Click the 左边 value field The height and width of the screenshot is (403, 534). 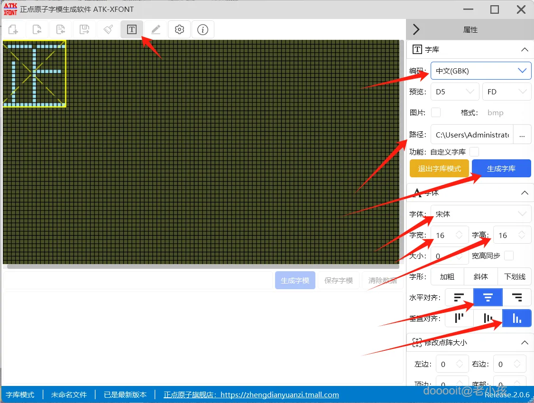[x=452, y=364]
